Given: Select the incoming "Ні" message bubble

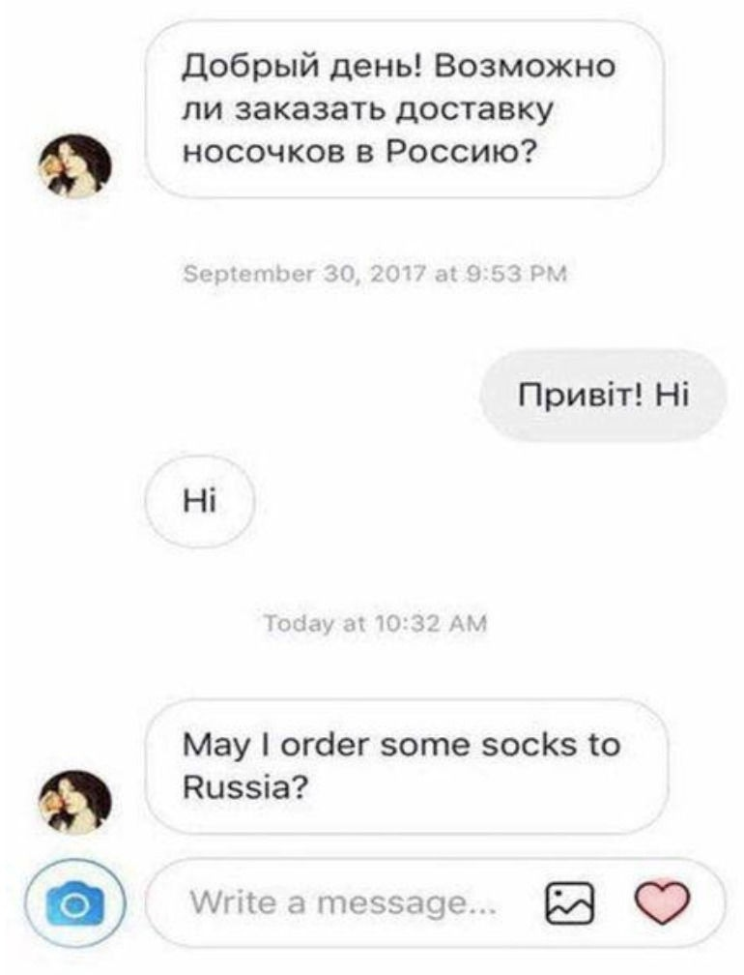Looking at the screenshot, I should pos(199,501).
